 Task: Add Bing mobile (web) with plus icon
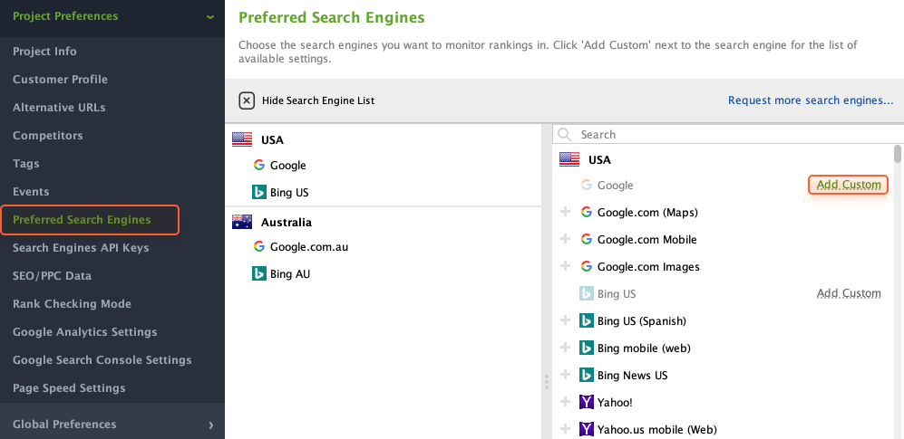click(x=566, y=348)
